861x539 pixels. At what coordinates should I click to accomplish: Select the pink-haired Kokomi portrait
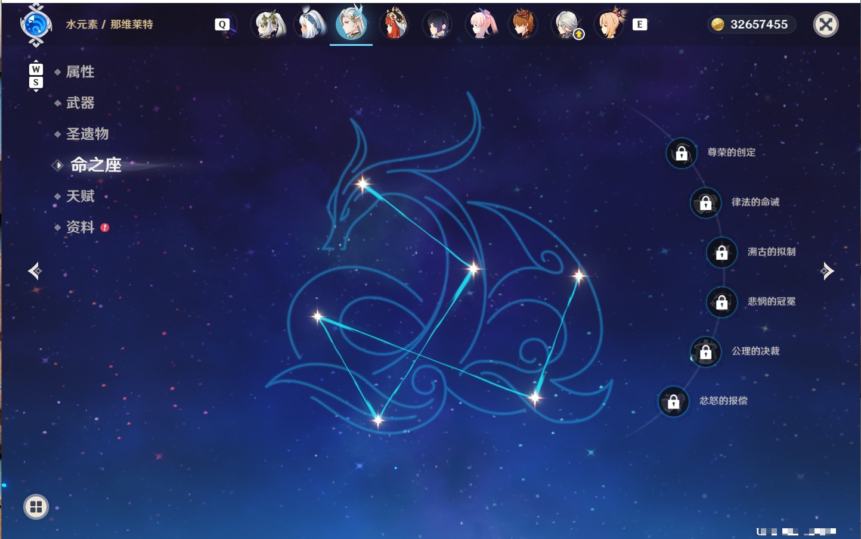pyautogui.click(x=481, y=24)
